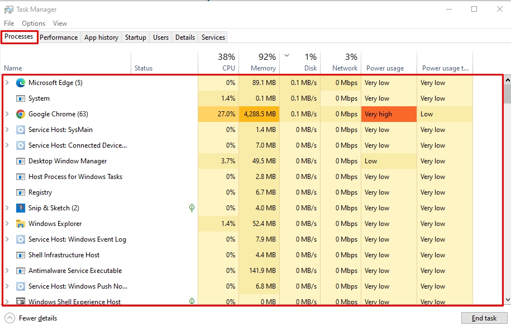
Task: Sort by the Power usage column
Action: 389,63
